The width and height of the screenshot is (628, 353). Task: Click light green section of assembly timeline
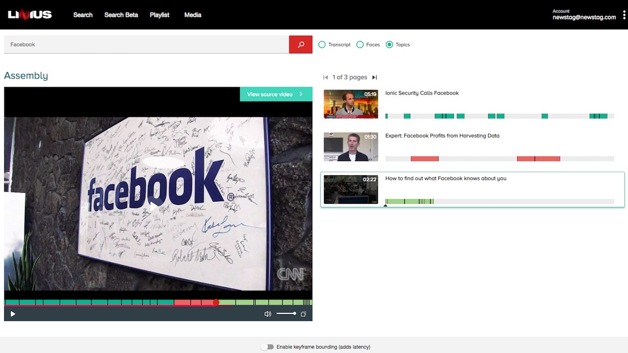pyautogui.click(x=265, y=303)
